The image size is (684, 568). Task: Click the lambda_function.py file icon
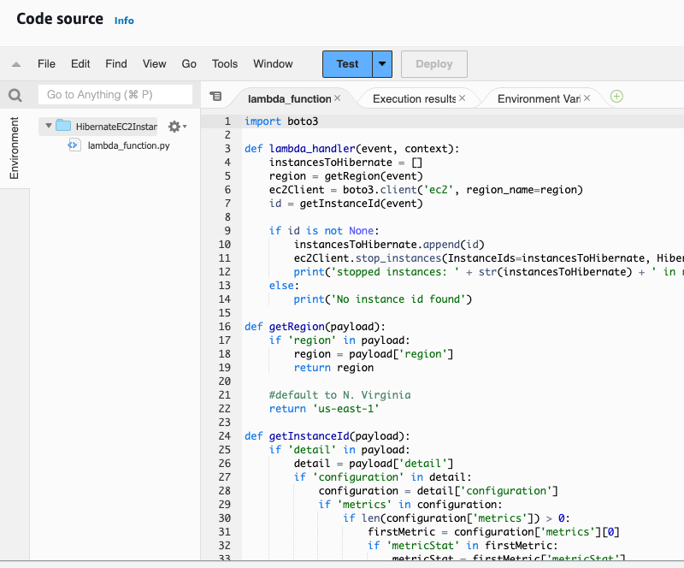74,145
